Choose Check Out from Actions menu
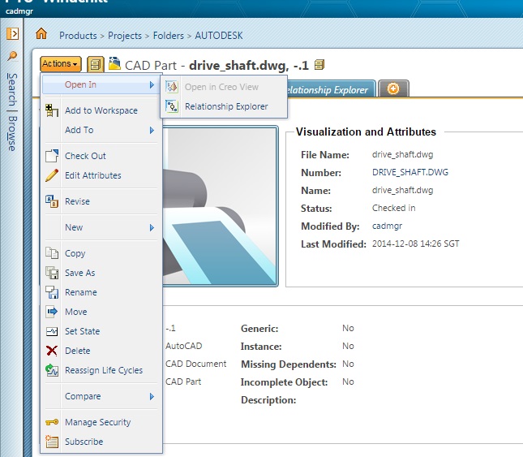The height and width of the screenshot is (457, 523). click(101, 156)
